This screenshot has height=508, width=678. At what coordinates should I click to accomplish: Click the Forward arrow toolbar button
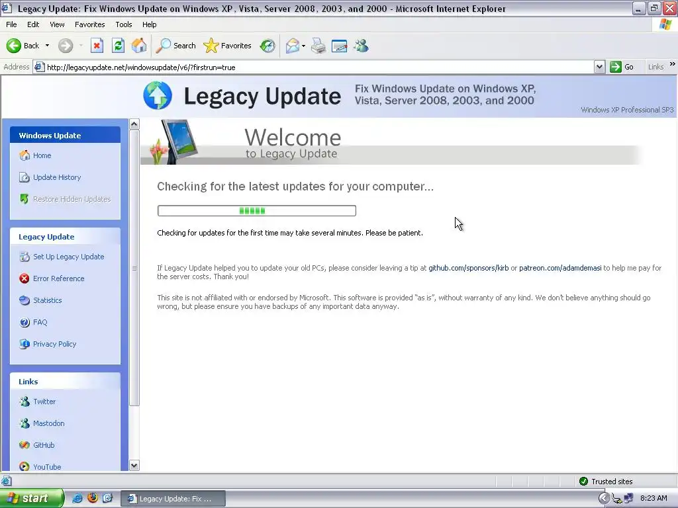click(x=66, y=46)
